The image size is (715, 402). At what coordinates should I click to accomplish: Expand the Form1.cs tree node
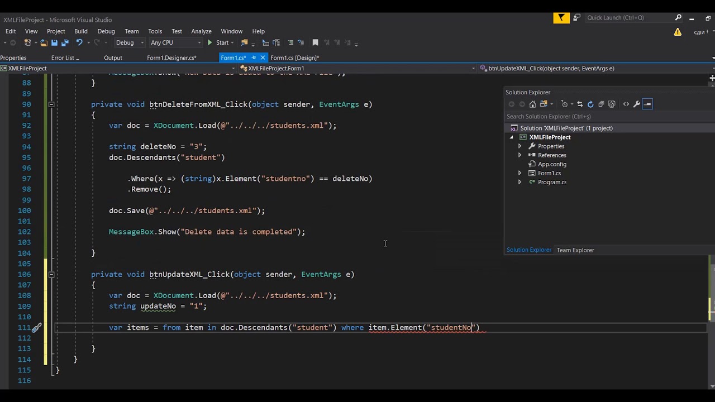519,173
